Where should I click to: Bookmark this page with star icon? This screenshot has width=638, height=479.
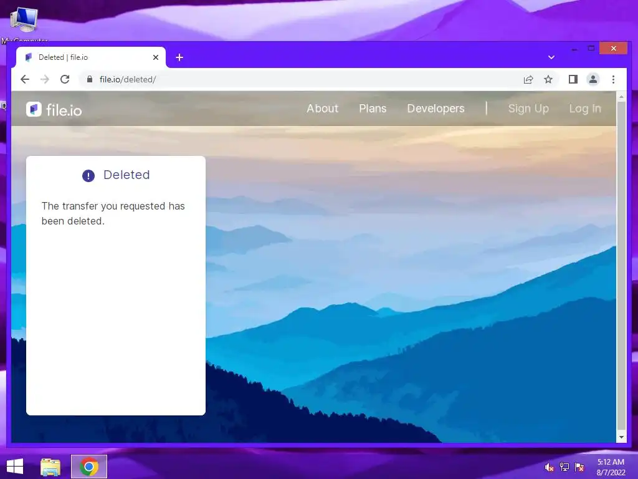[x=548, y=79]
